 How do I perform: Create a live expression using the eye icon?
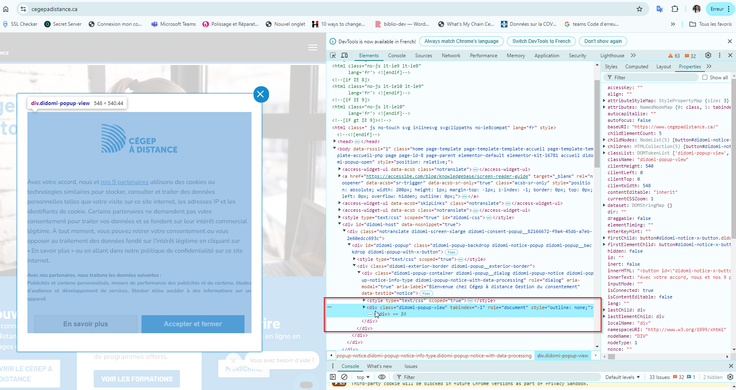click(382, 377)
